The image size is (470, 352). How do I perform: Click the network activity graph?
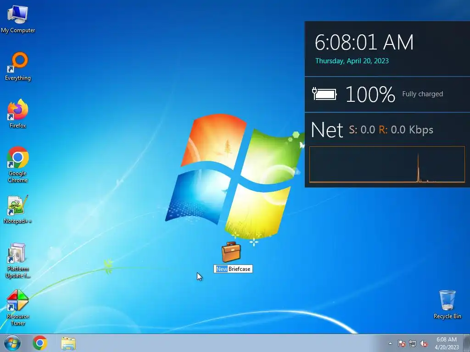(387, 165)
